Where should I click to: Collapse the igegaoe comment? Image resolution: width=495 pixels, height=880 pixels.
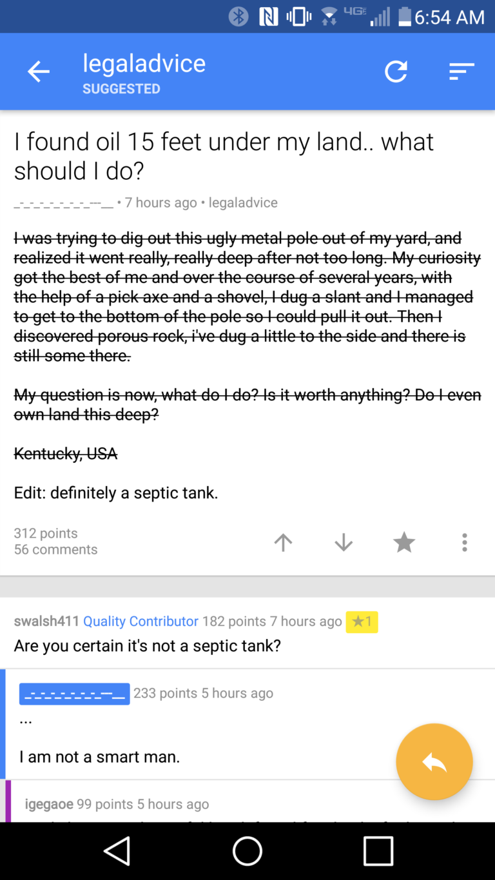(x=116, y=804)
